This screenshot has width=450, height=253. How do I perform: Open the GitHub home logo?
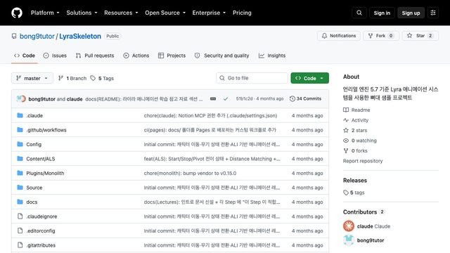coord(17,13)
